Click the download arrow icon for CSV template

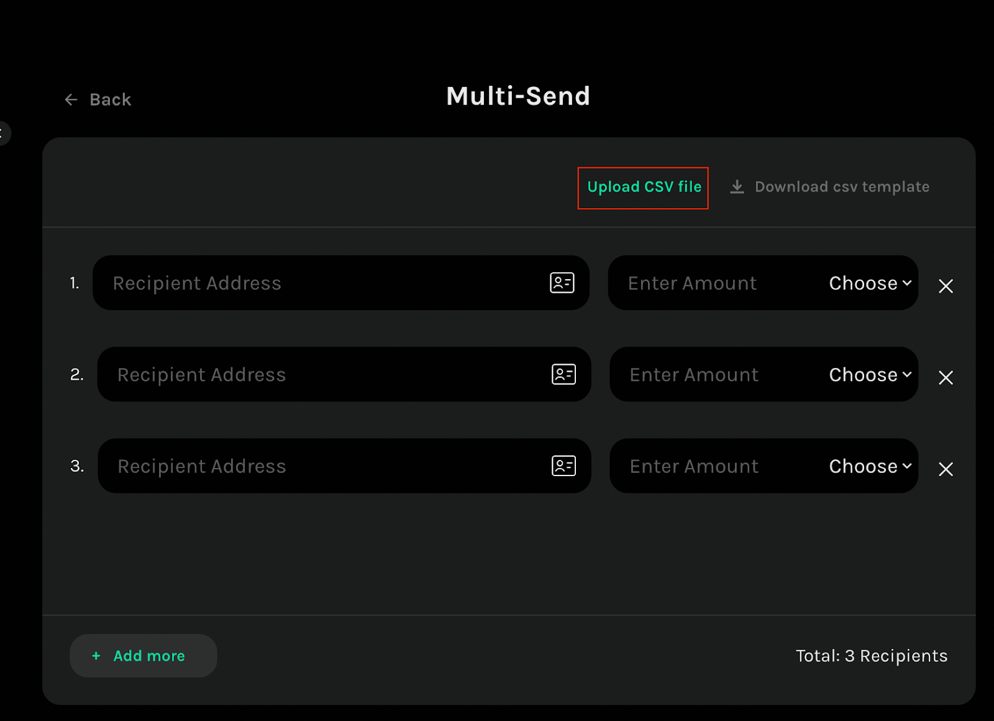tap(737, 186)
